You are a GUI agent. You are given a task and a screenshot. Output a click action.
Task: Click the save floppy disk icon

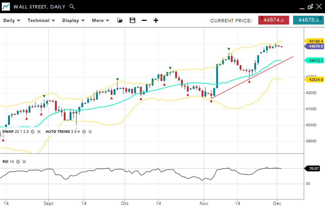(133, 20)
